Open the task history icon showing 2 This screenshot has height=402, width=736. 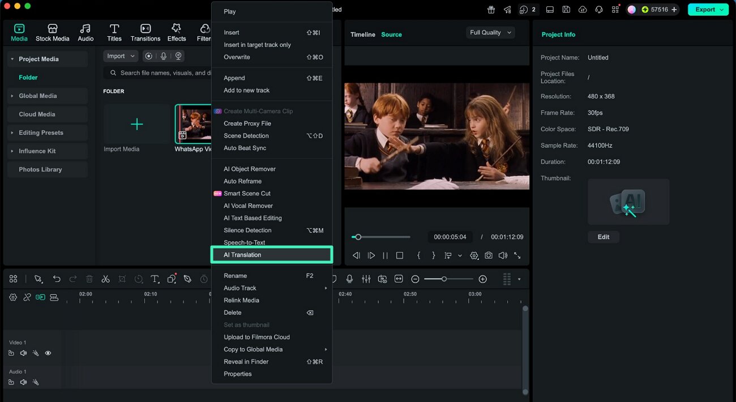point(528,10)
